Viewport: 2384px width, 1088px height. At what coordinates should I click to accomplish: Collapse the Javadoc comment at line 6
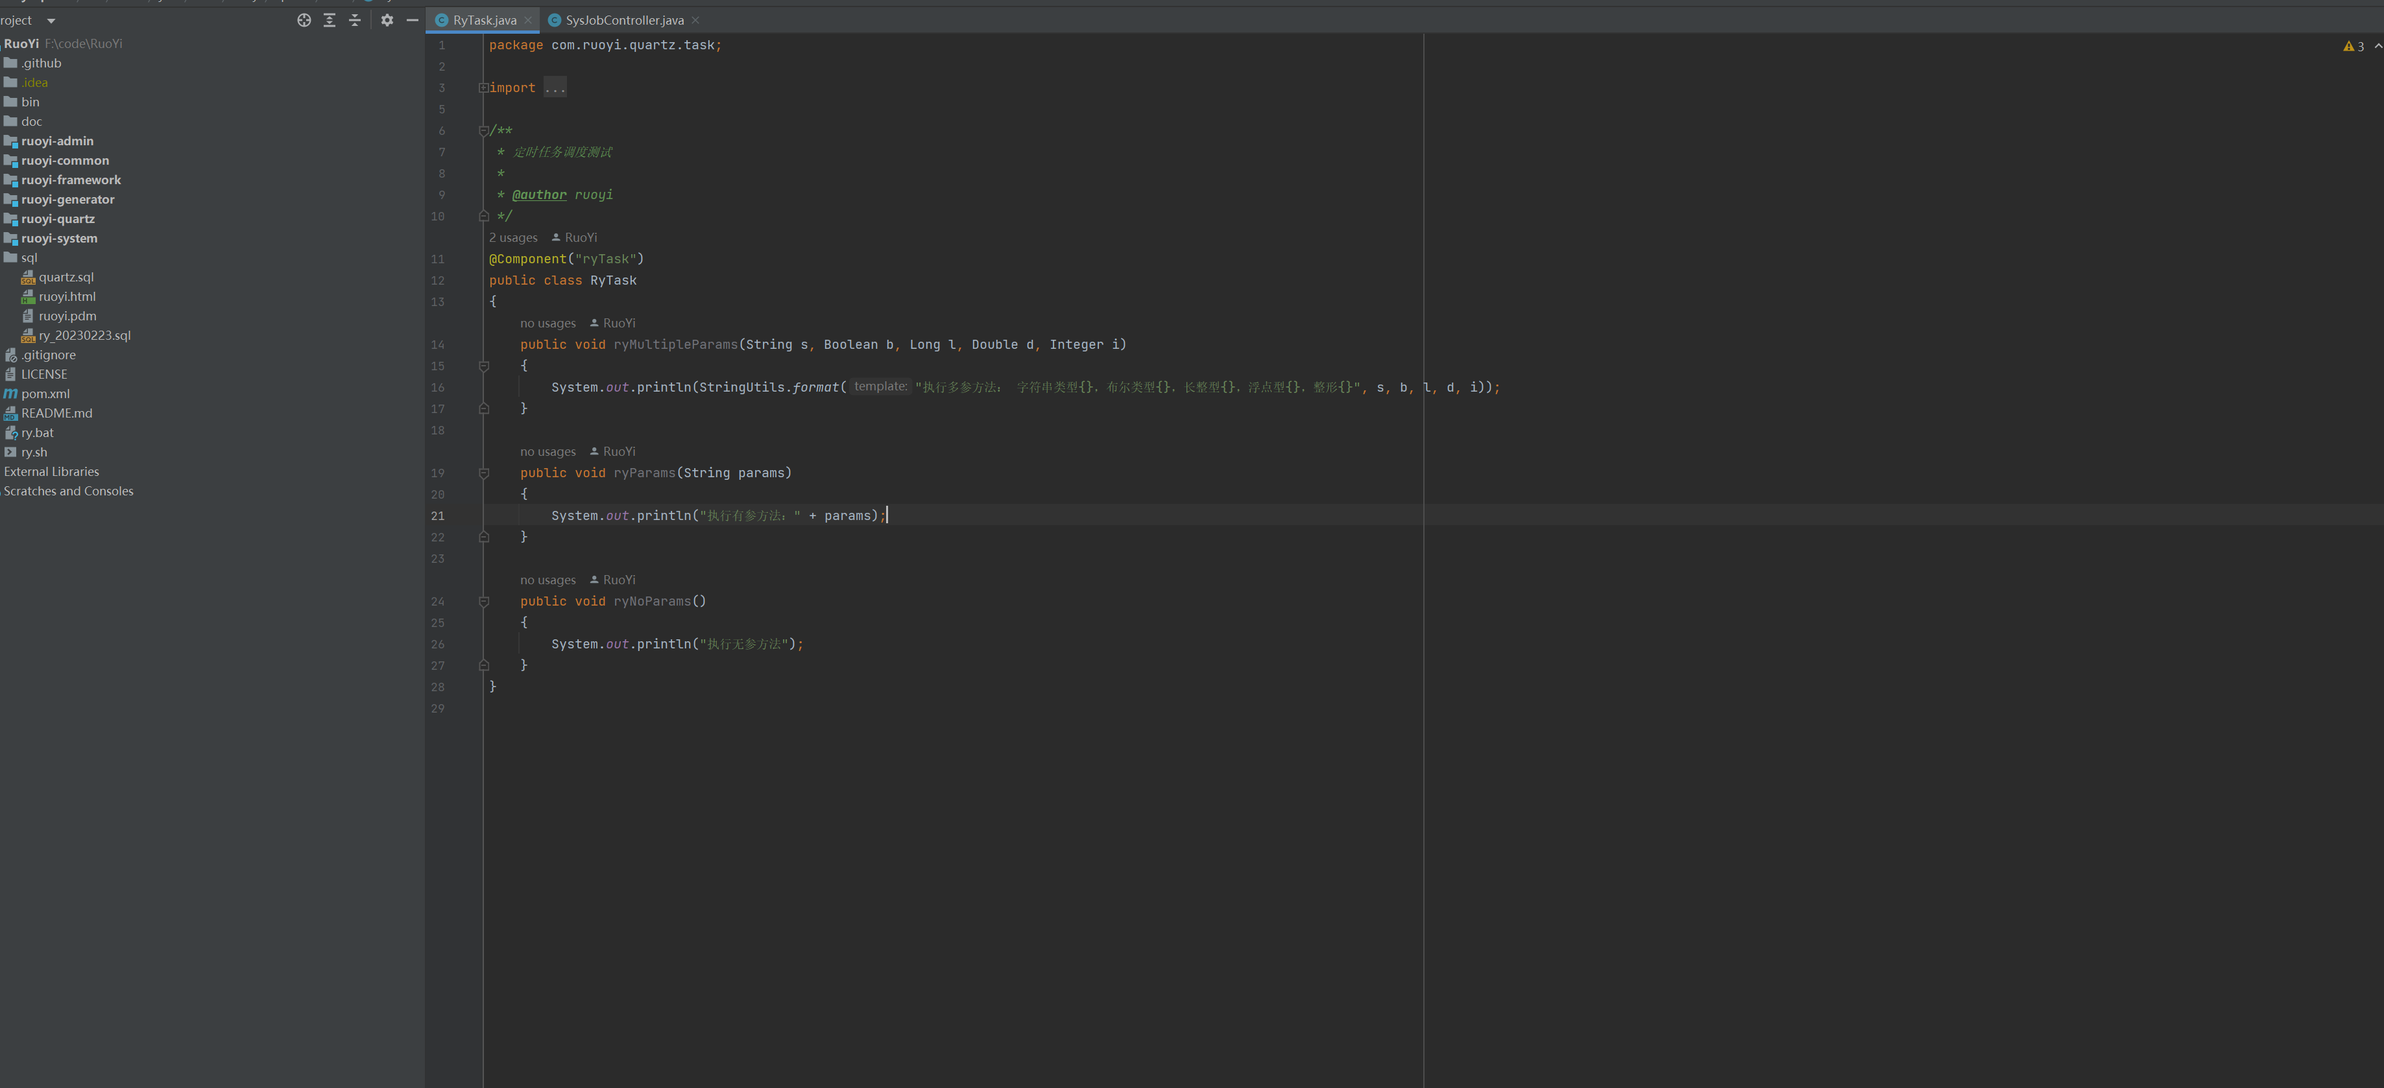[483, 130]
